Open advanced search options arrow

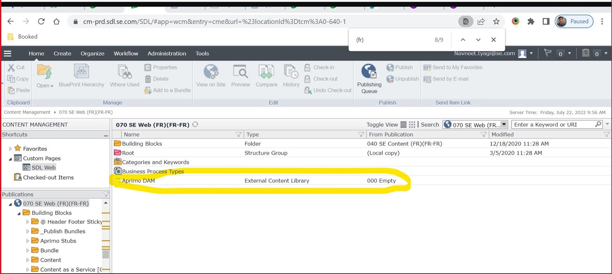[607, 124]
